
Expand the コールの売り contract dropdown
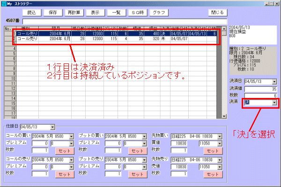71,160
